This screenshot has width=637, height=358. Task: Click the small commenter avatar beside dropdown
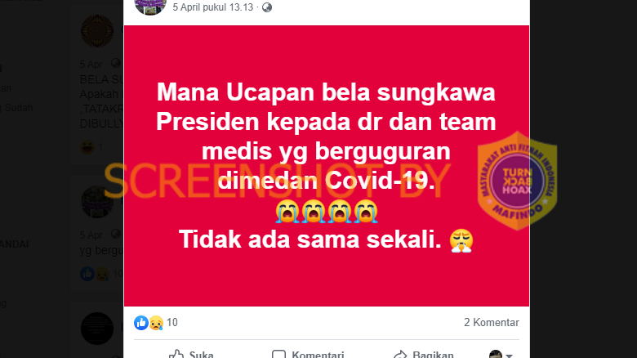(x=495, y=354)
